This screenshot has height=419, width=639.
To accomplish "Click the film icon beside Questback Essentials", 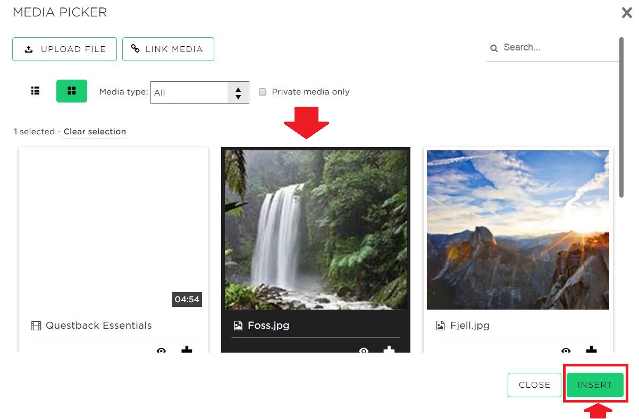I will (36, 326).
